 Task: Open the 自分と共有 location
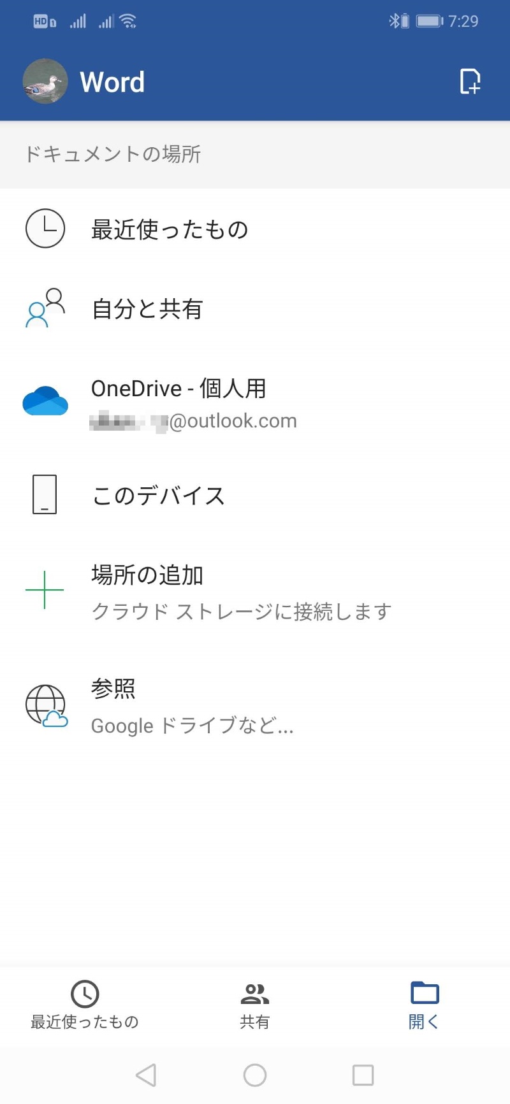pos(147,309)
